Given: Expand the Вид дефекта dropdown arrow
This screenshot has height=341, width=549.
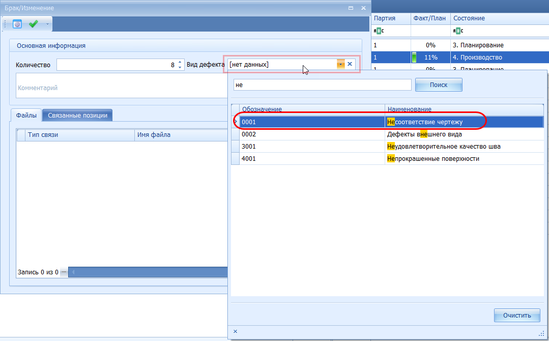Looking at the screenshot, I should (x=340, y=64).
